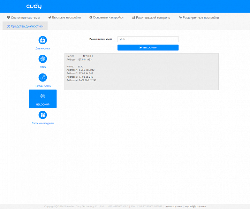The width and height of the screenshot is (250, 209).
Task: Select the Server: 127.0.0.1 line
Action: [x=79, y=56]
